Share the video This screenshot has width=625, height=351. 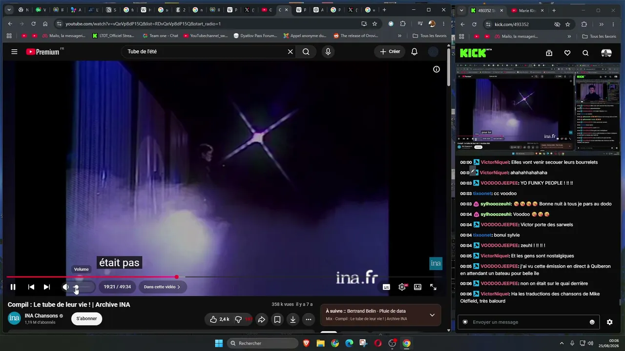coord(262,319)
